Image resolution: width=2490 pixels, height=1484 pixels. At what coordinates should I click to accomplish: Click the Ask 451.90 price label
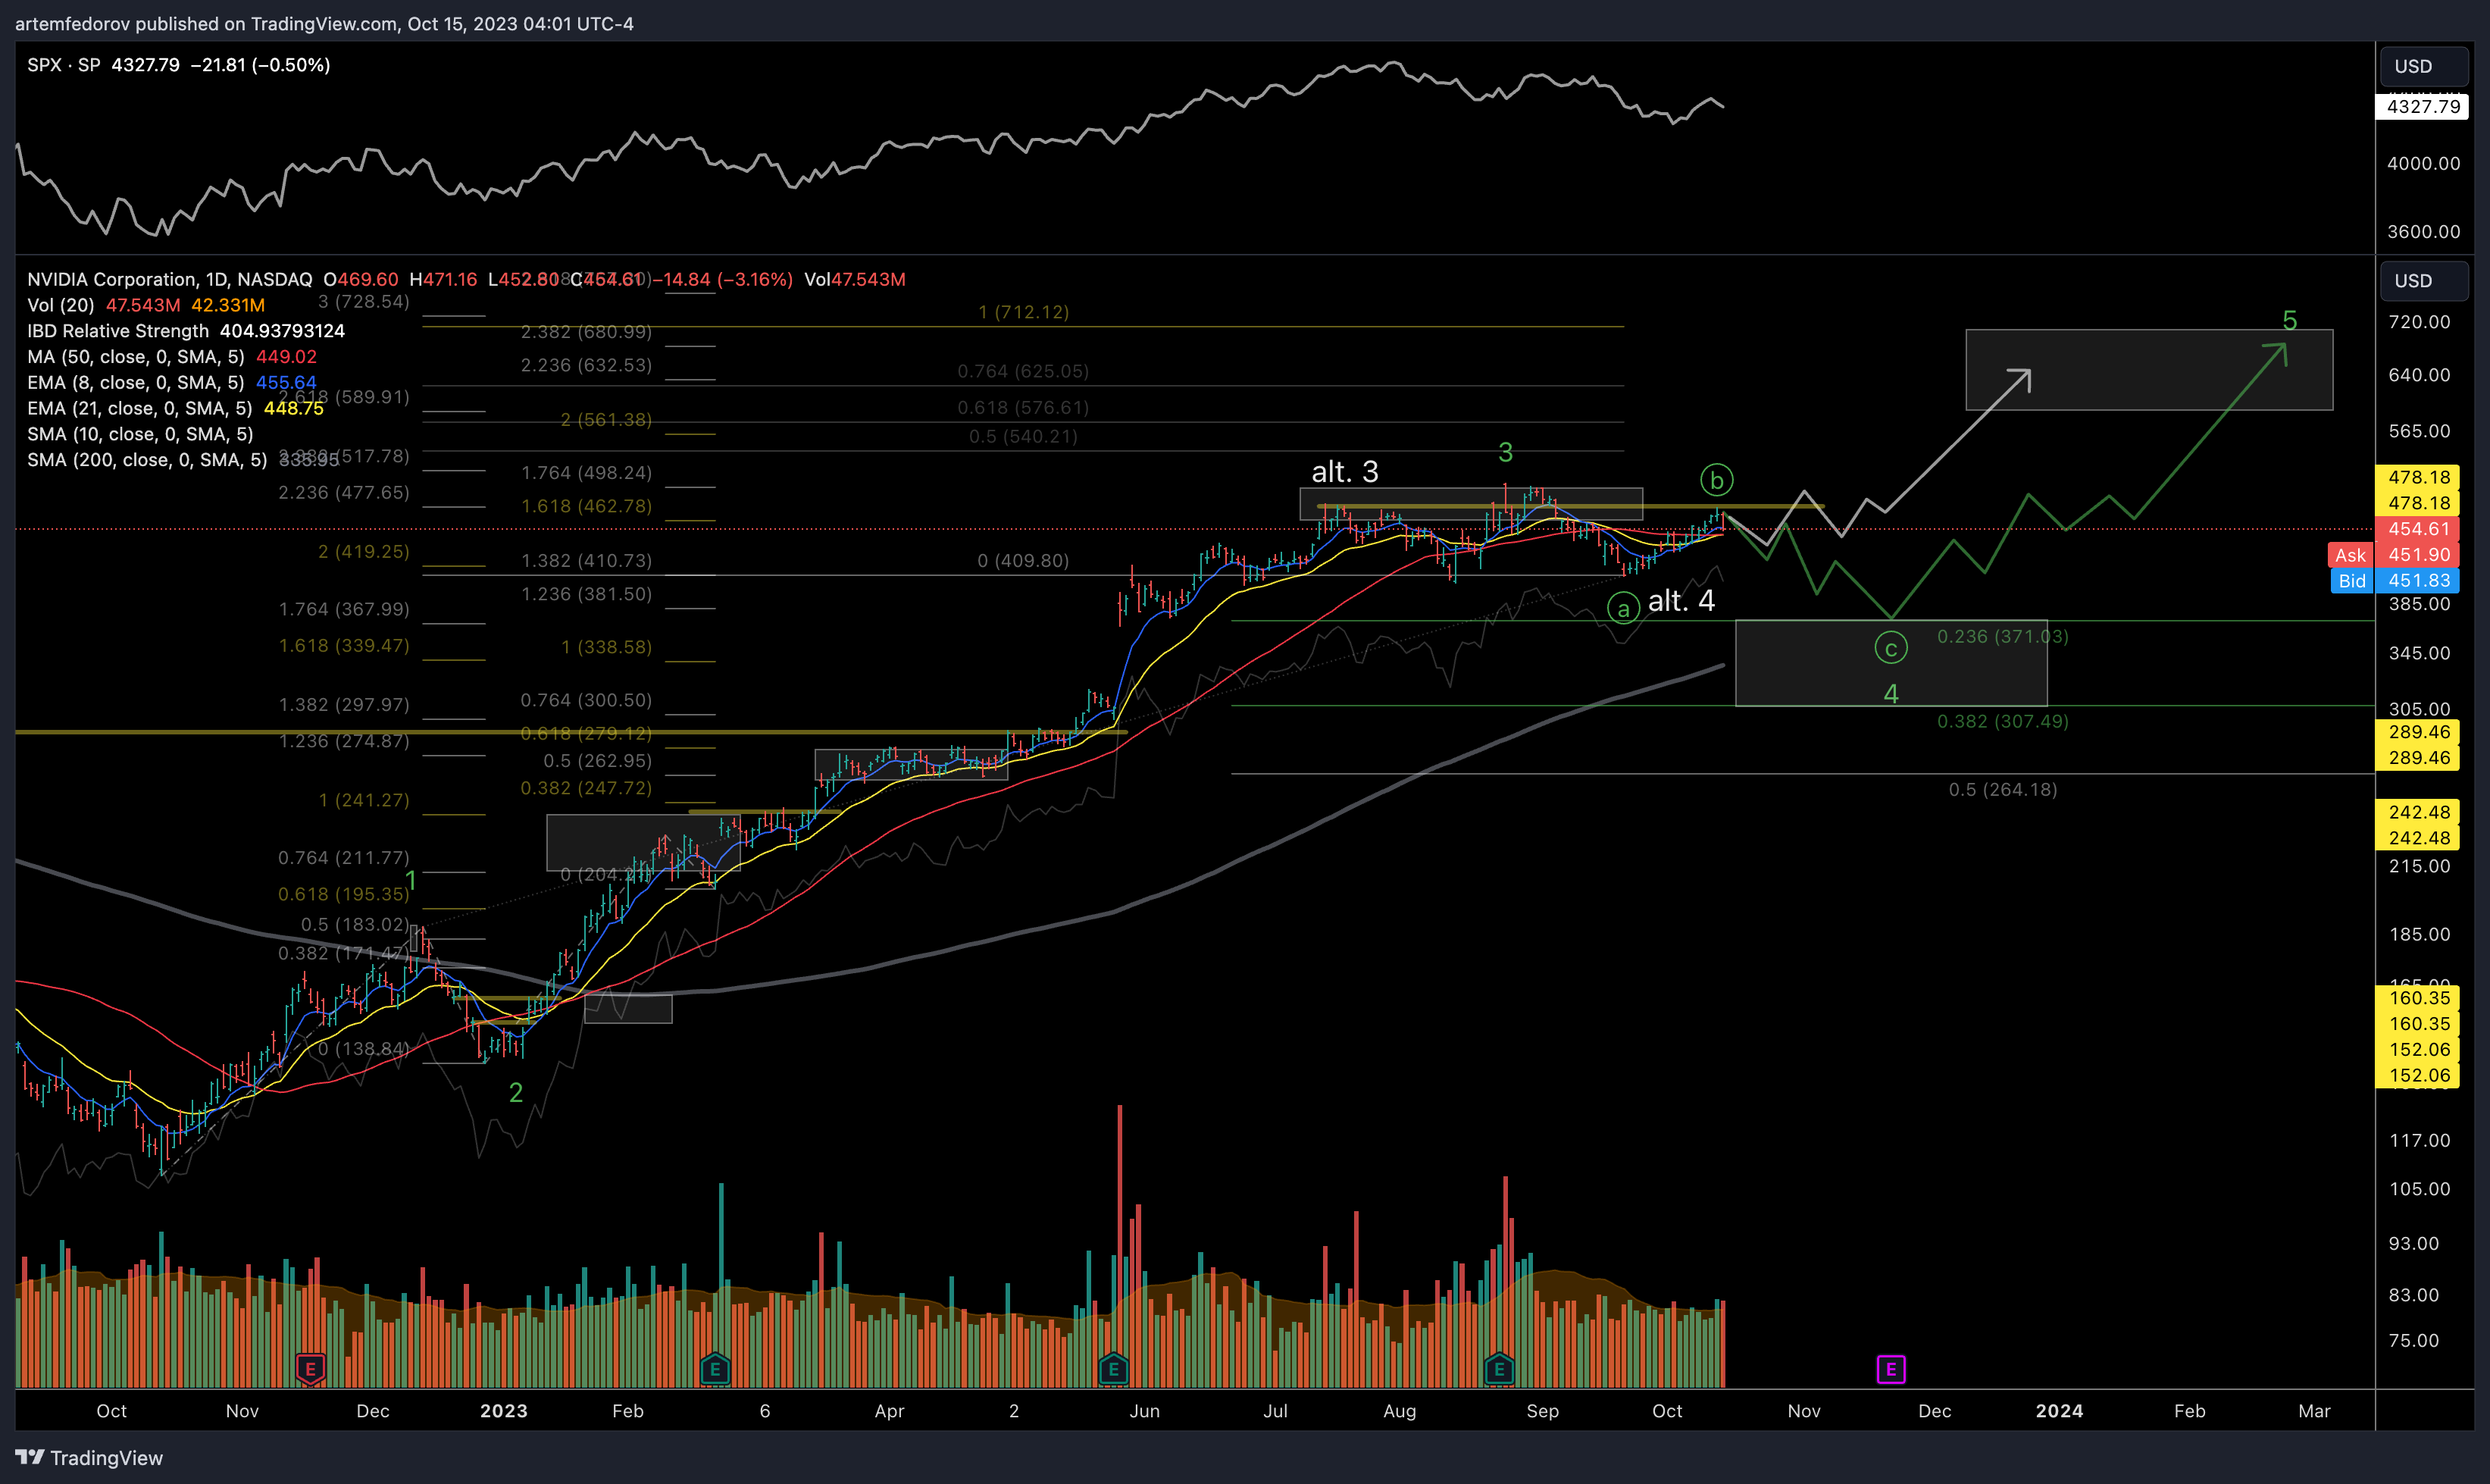click(x=2393, y=555)
